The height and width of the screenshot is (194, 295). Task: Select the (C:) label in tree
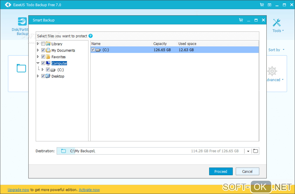click(x=60, y=70)
